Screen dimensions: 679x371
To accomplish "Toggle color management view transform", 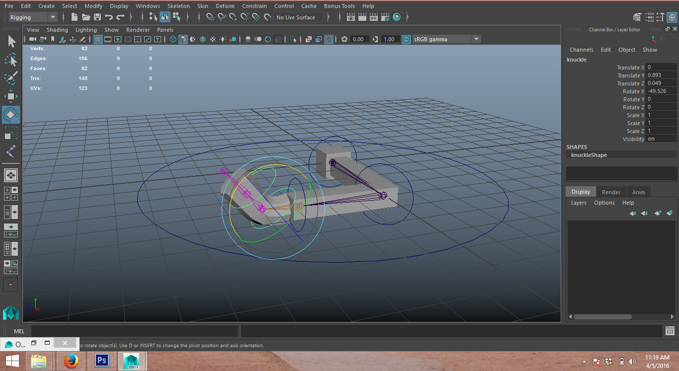I will 406,39.
